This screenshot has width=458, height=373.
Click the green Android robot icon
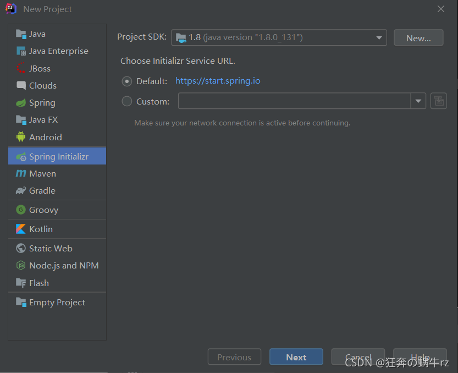21,136
